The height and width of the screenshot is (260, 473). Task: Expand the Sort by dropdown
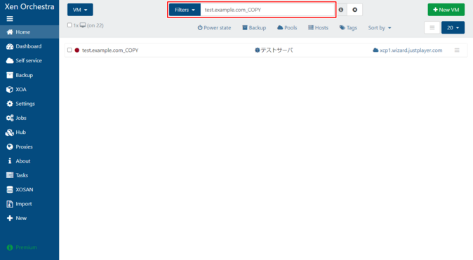[x=380, y=28]
